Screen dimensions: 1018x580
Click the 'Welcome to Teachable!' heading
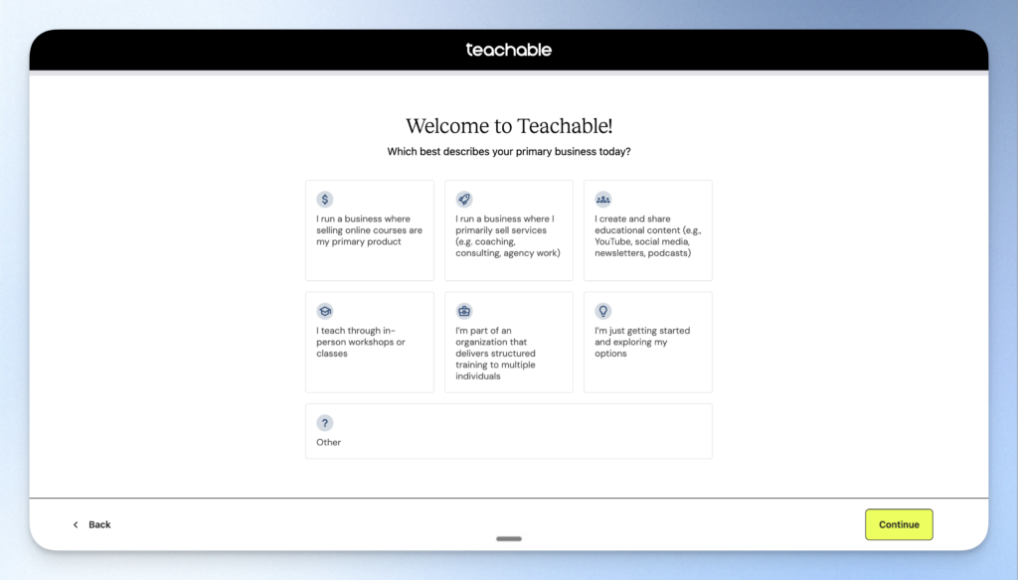[x=509, y=126]
